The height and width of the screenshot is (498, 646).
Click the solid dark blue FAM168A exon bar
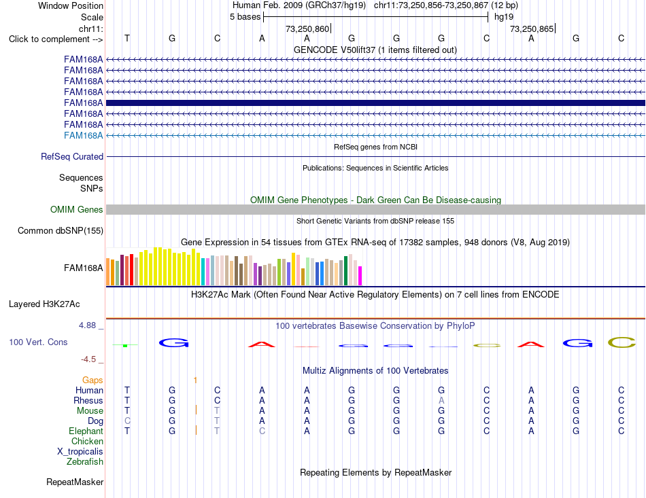375,103
